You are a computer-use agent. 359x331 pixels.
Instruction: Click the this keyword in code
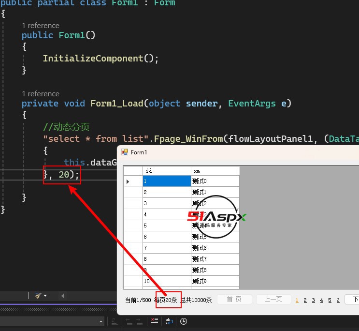click(74, 162)
